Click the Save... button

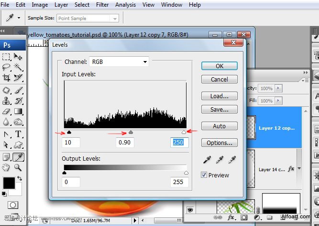220,109
